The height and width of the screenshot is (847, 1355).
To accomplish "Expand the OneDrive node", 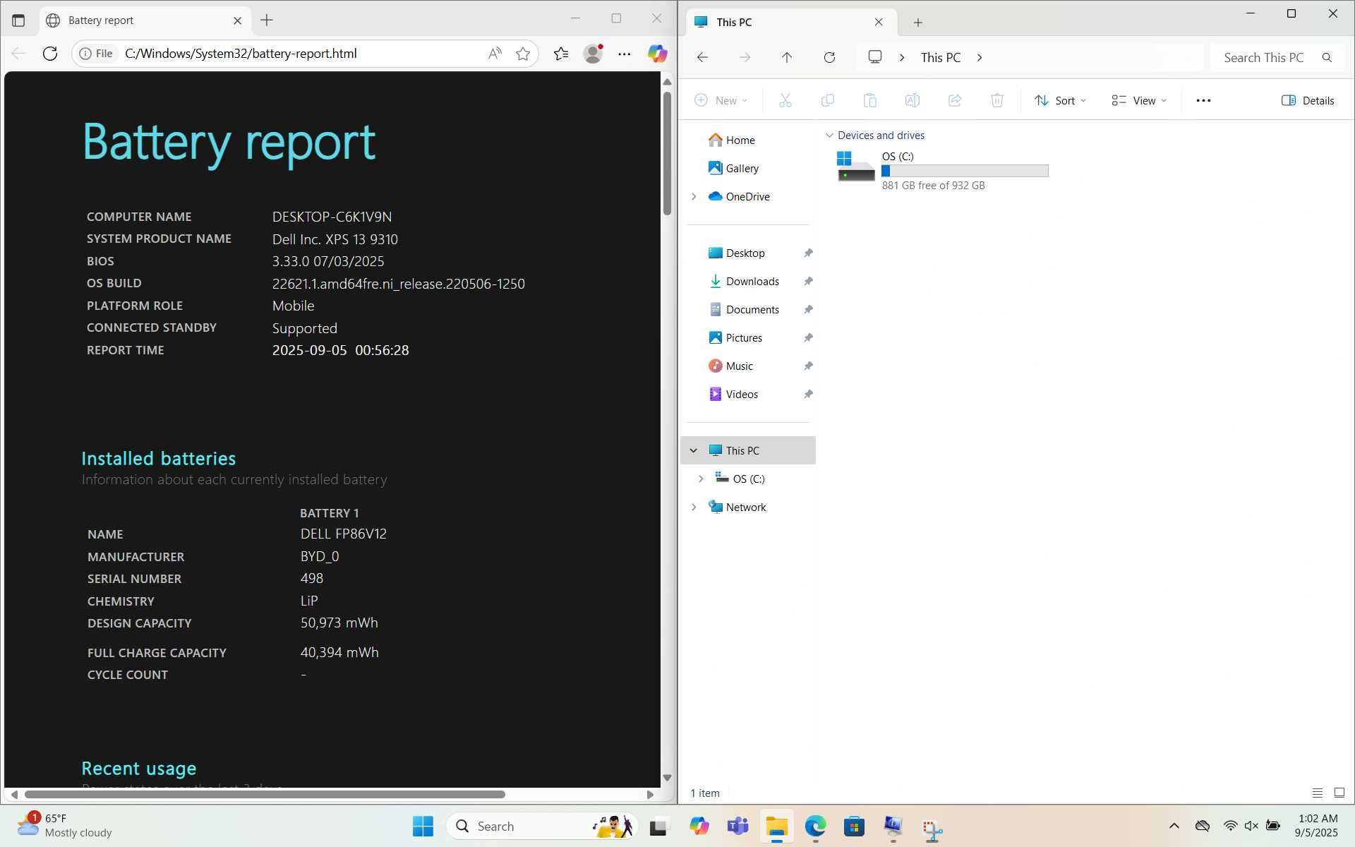I will click(694, 196).
